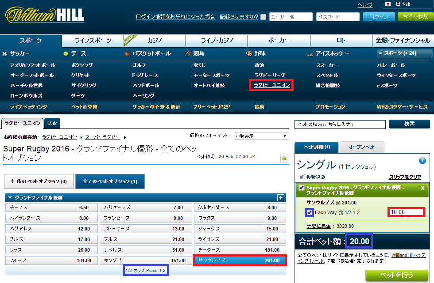Viewport: 434px width, 283px height.
Task: Click the stake field showing 10.00
Action: click(407, 212)
